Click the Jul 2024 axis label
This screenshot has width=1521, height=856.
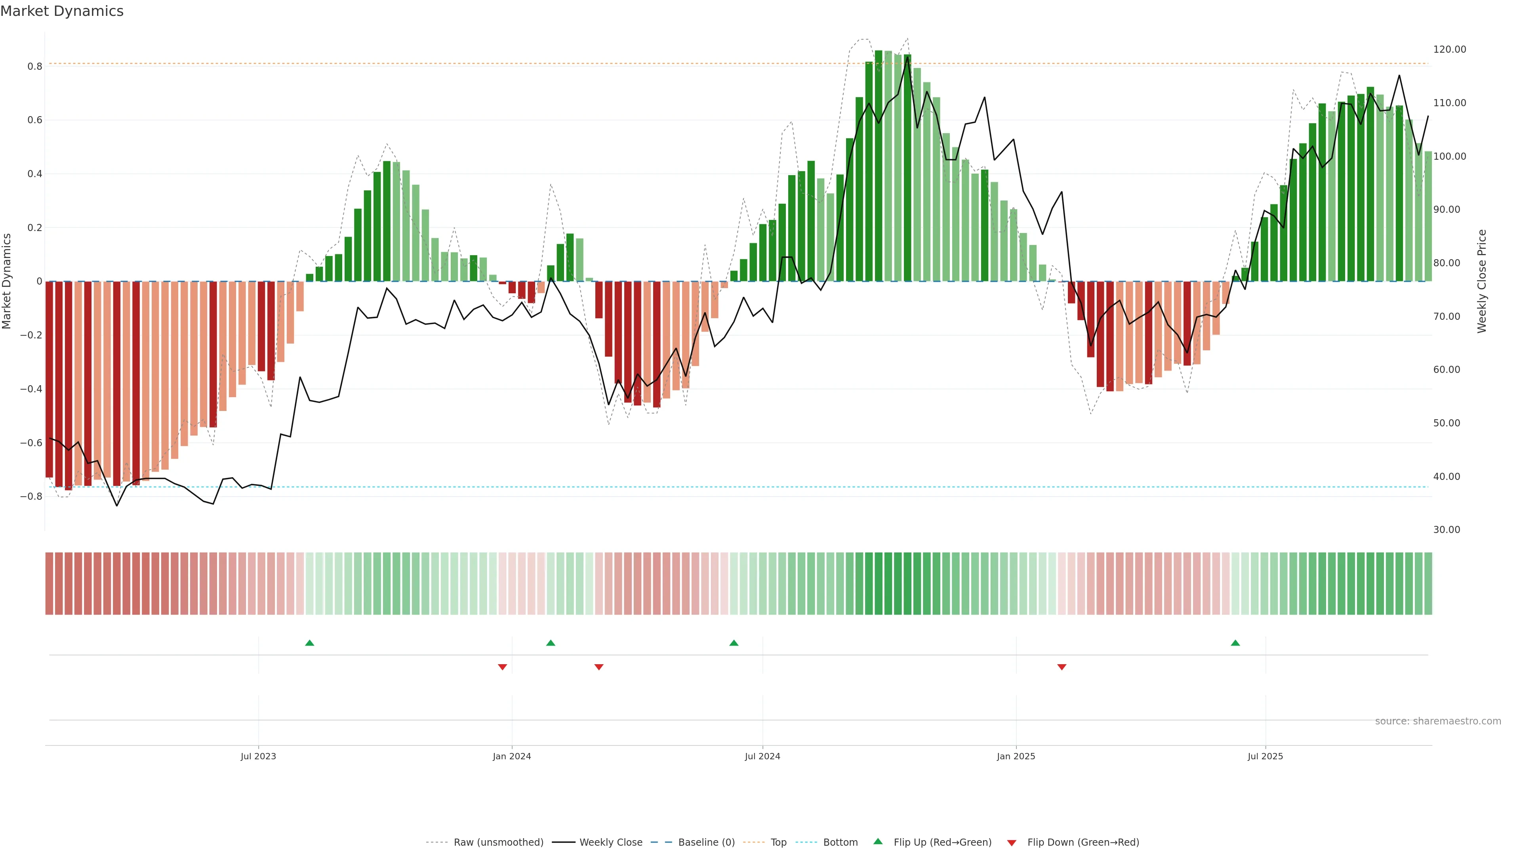(x=762, y=756)
